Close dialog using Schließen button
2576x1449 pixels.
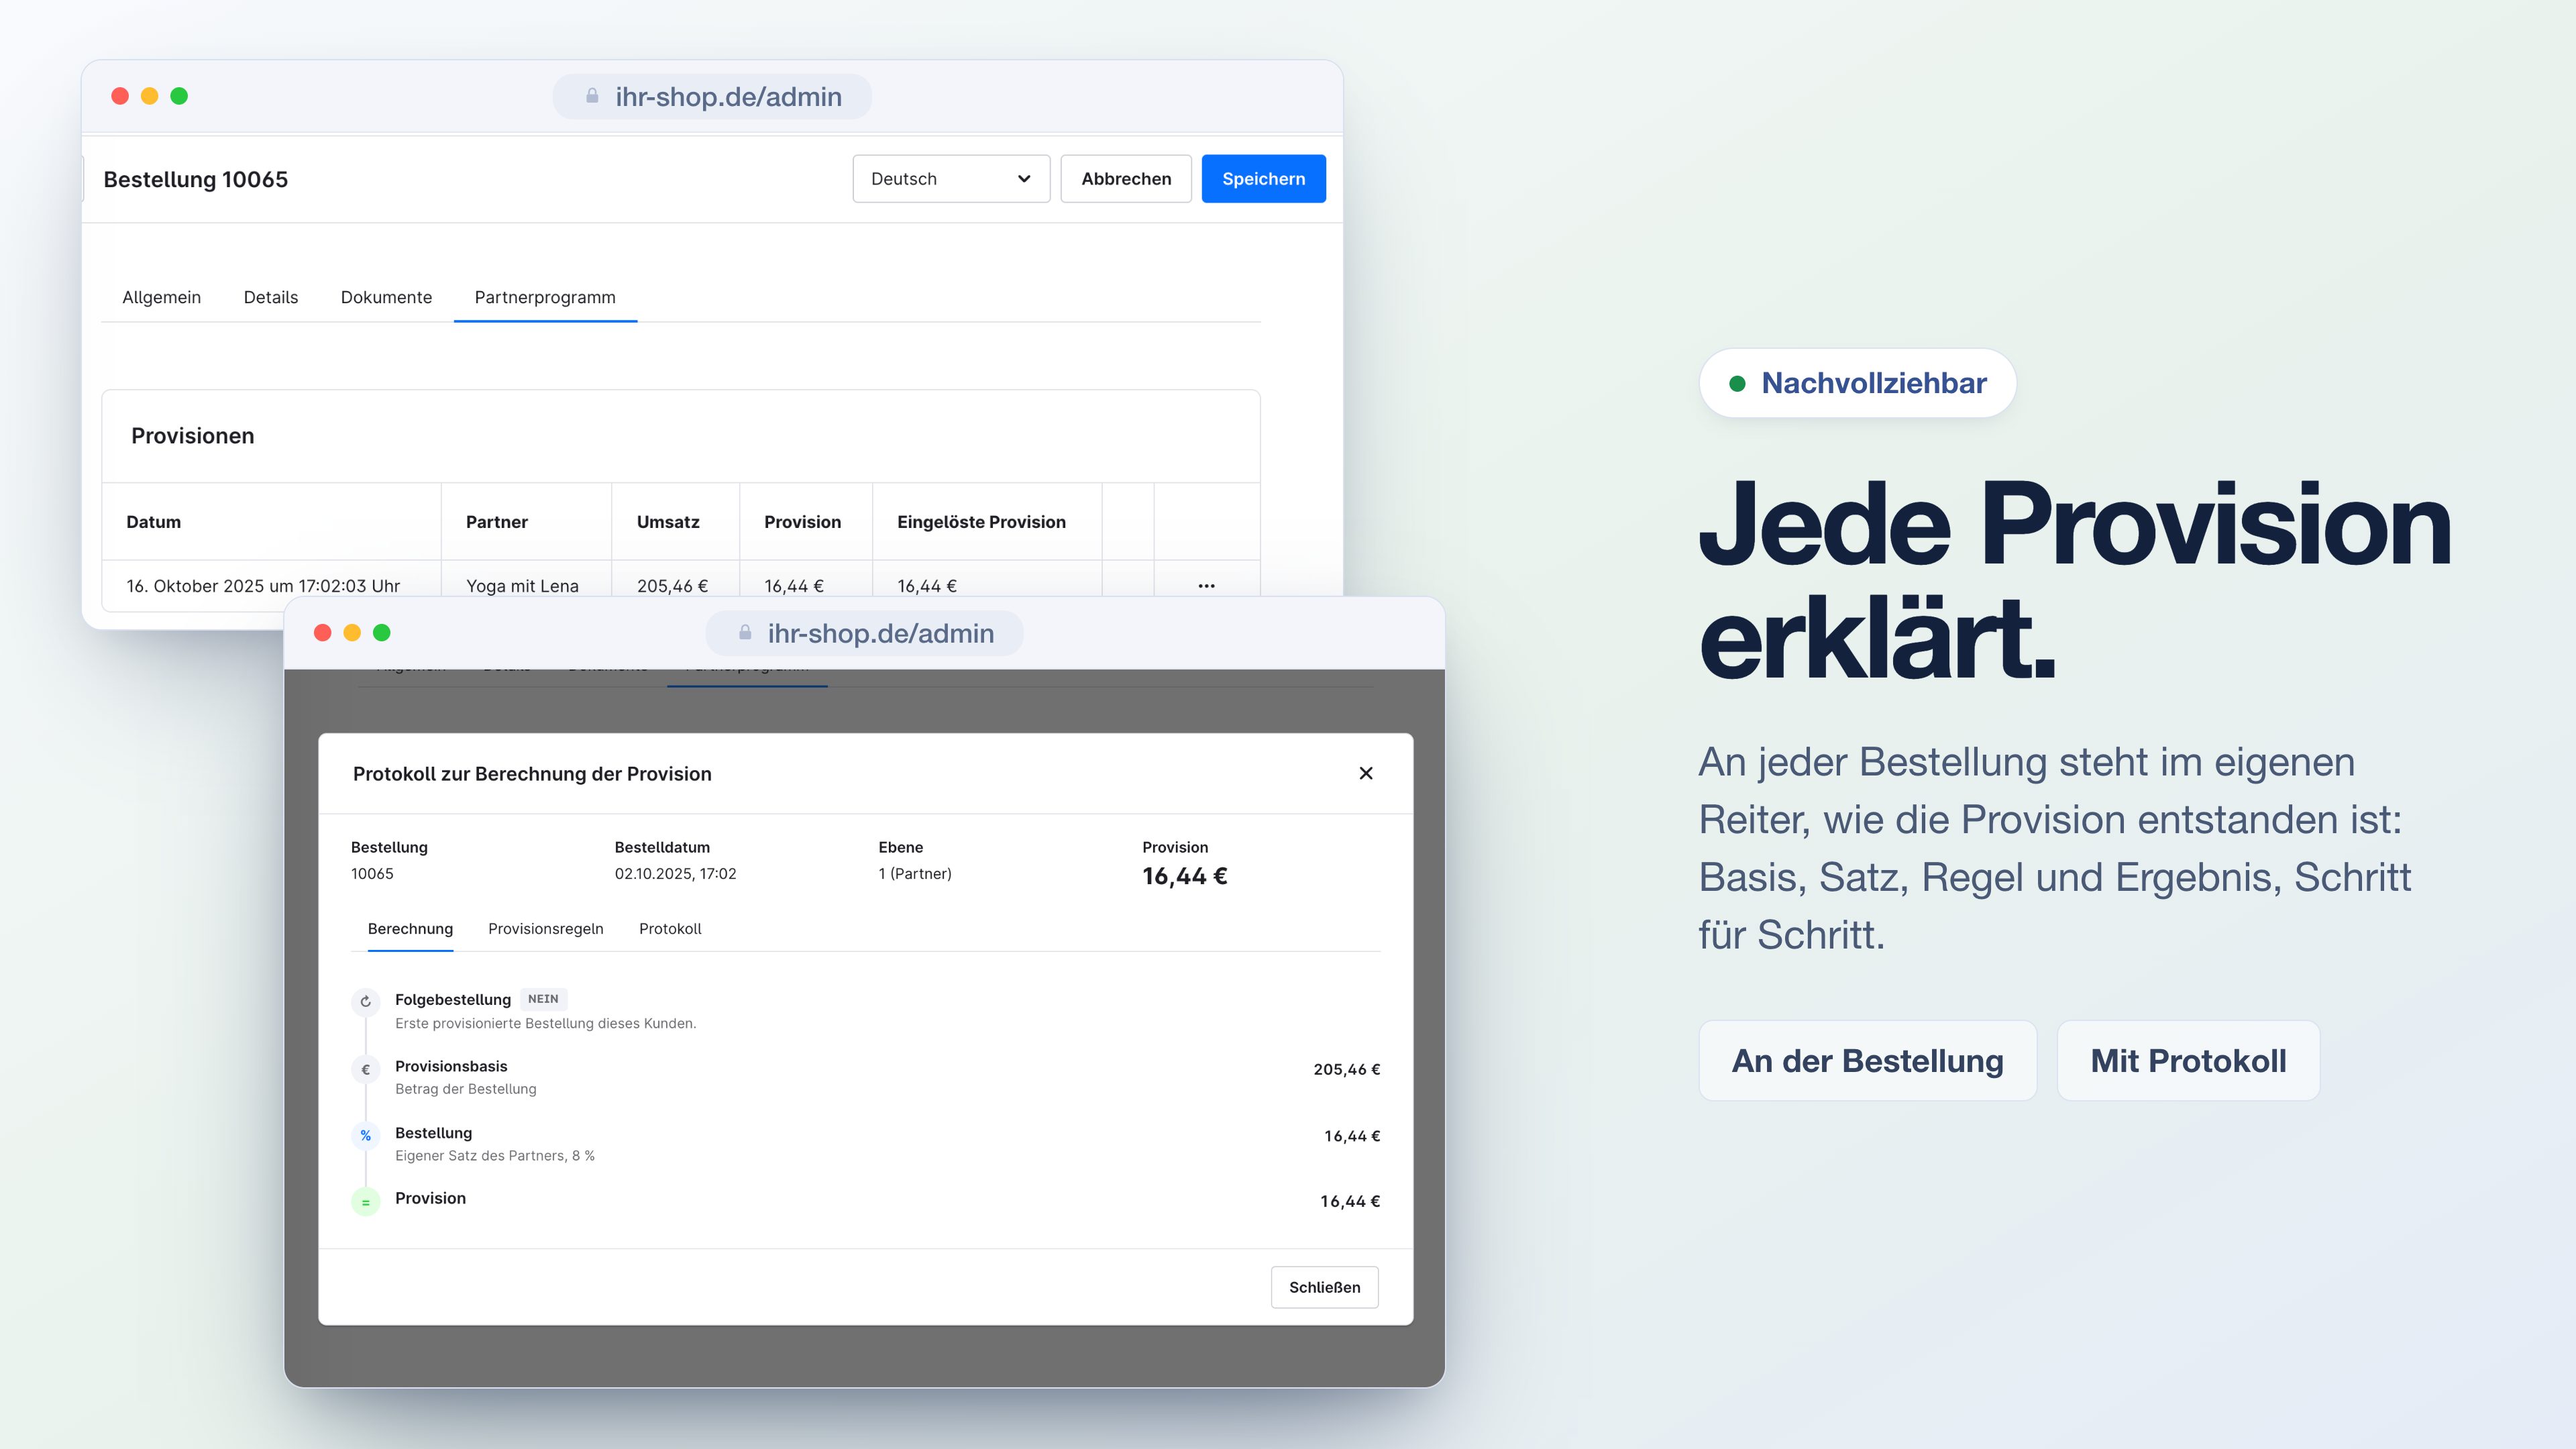pos(1324,1287)
